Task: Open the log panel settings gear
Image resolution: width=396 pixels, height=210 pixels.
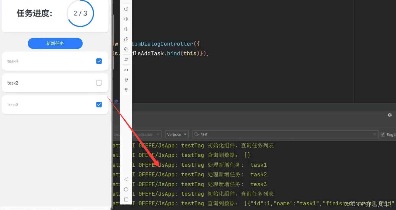Action: click(x=390, y=115)
